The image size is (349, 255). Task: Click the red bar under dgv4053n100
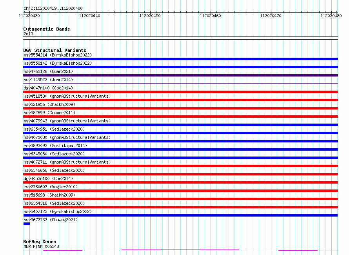(180, 182)
